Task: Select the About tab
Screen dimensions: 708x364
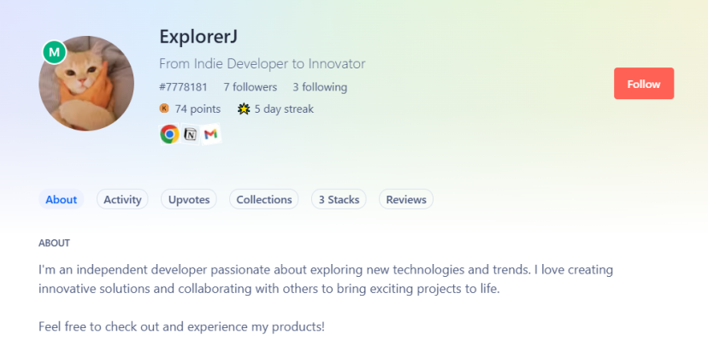Action: (x=62, y=199)
